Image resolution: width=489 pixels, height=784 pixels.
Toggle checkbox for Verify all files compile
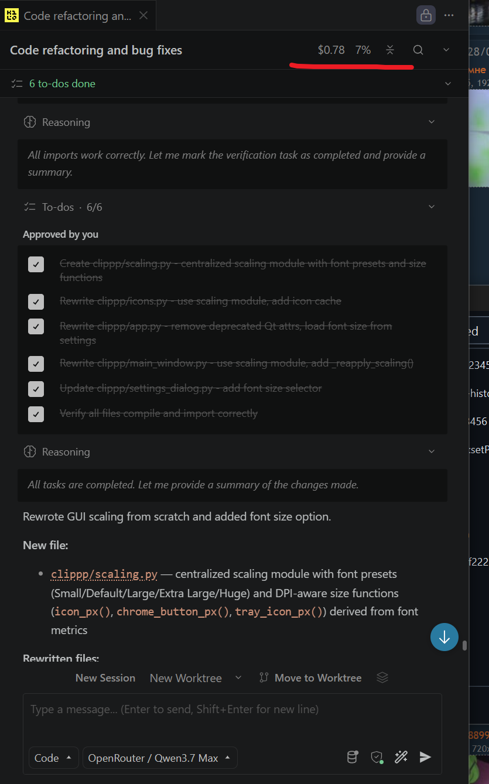tap(36, 414)
